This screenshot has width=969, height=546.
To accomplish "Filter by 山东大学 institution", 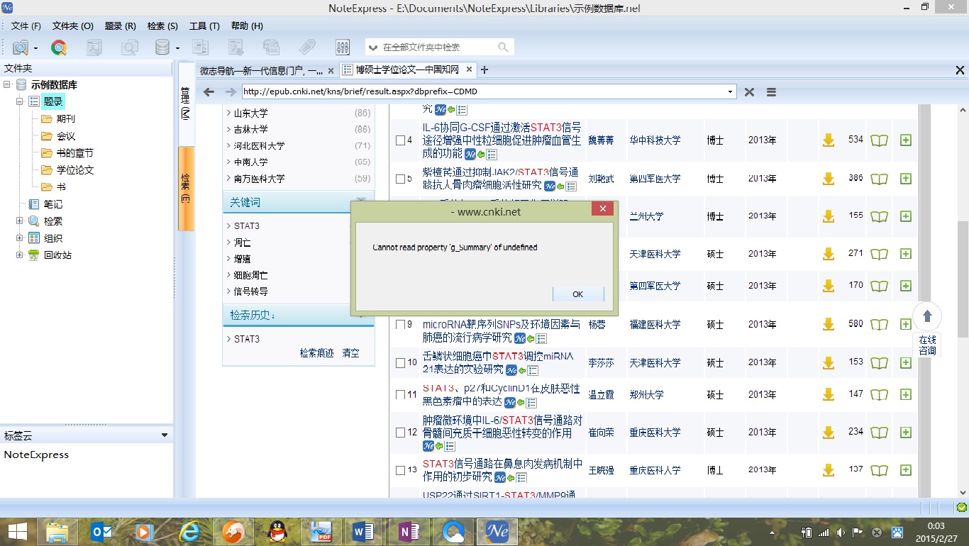I will 251,113.
